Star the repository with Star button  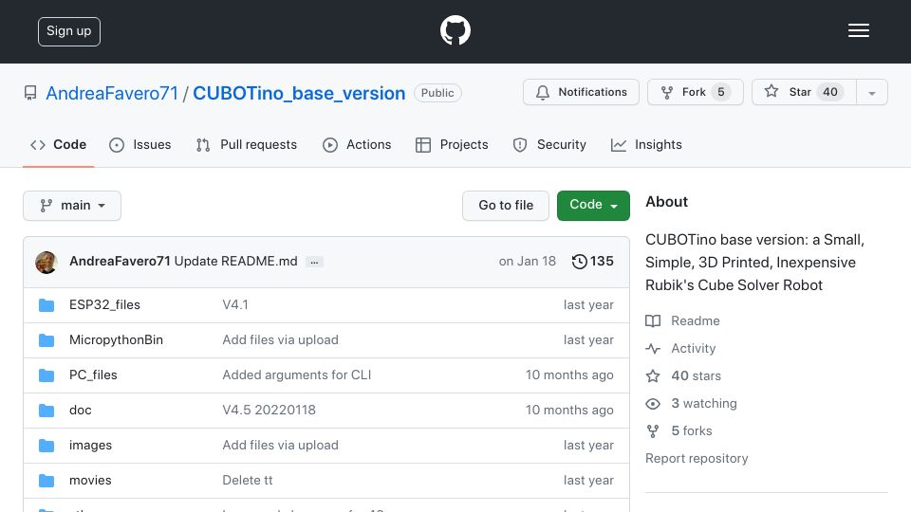click(x=804, y=92)
